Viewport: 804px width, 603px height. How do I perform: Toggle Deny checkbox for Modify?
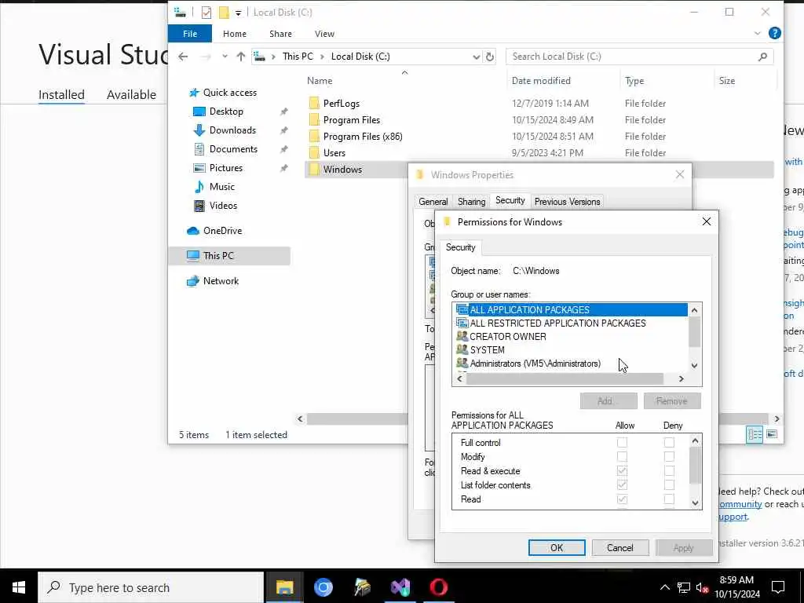click(669, 456)
